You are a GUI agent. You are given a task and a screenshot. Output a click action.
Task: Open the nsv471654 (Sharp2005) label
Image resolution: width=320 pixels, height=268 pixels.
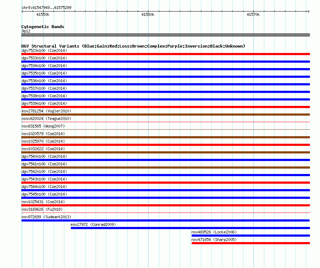[214, 240]
